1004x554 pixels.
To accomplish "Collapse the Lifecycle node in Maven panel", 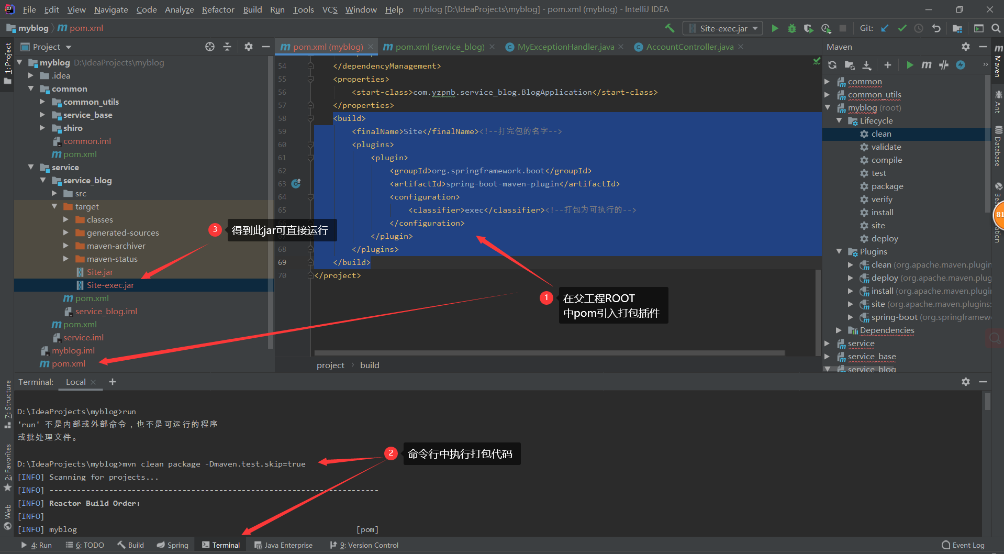I will (x=839, y=120).
